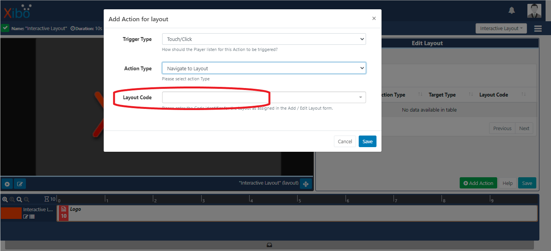This screenshot has width=551, height=251.
Task: Close the Add Action dialog with X
Action: point(374,19)
